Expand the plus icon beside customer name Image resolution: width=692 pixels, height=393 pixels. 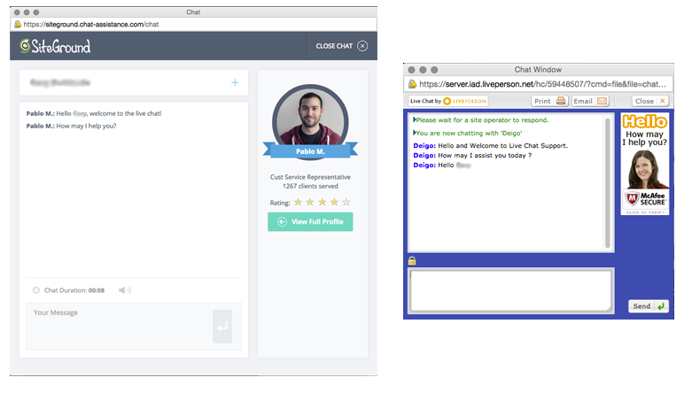pyautogui.click(x=235, y=82)
